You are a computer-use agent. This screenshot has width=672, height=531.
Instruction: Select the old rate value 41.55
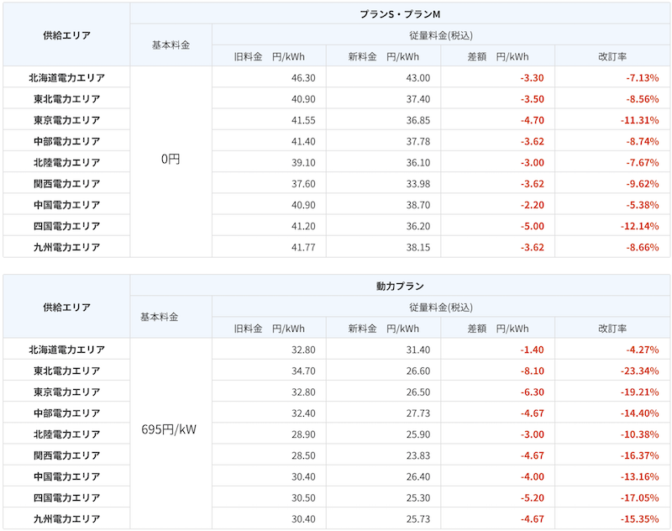click(x=303, y=120)
